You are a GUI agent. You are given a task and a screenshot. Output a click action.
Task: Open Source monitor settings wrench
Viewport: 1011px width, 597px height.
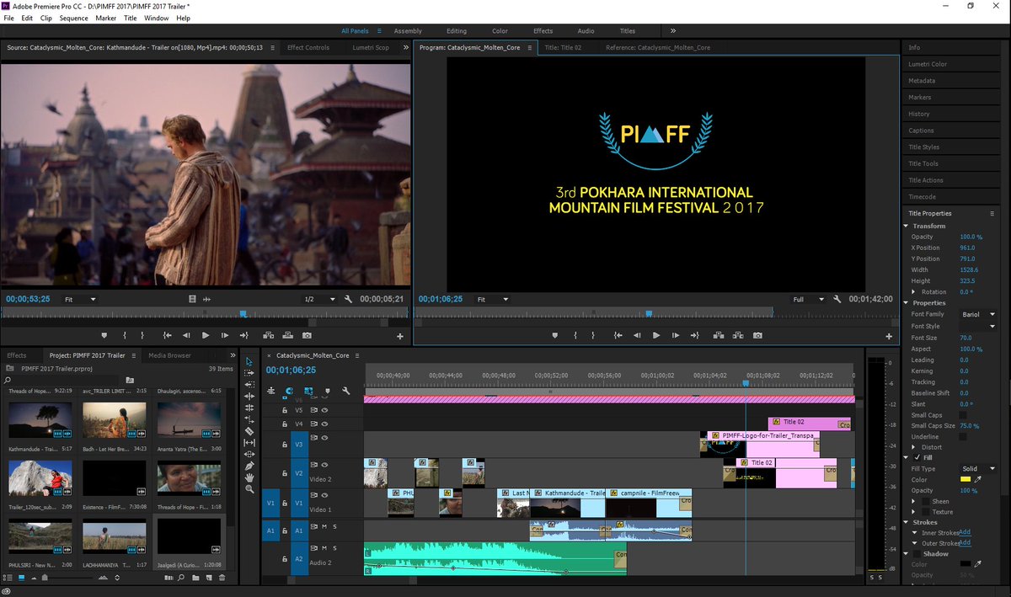click(348, 299)
